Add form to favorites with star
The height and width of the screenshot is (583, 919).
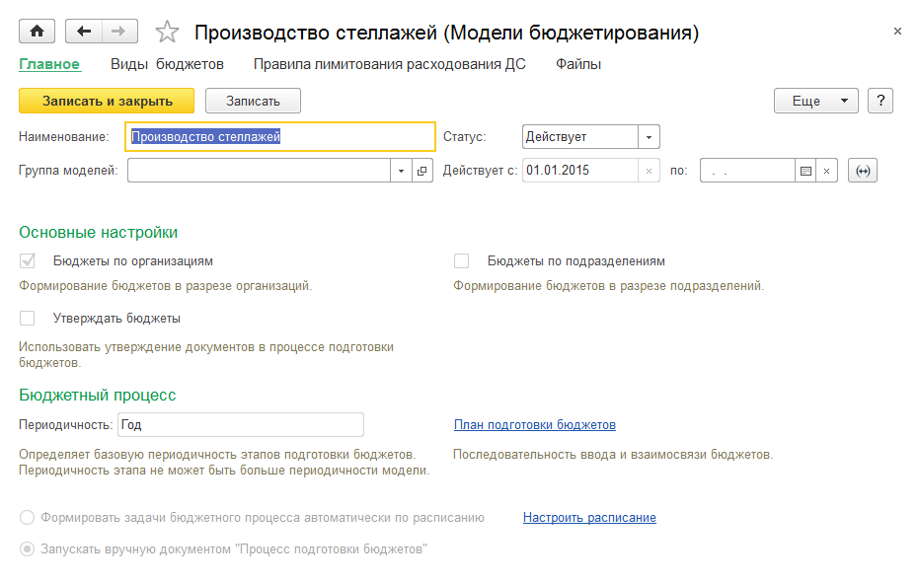pyautogui.click(x=168, y=33)
